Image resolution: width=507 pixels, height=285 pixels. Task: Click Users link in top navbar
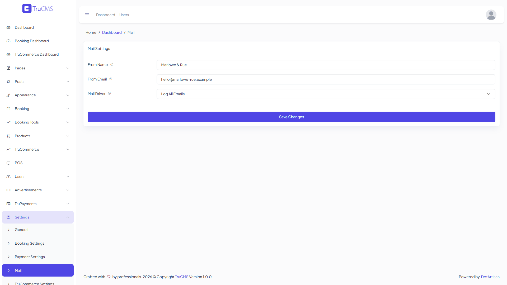tap(124, 15)
